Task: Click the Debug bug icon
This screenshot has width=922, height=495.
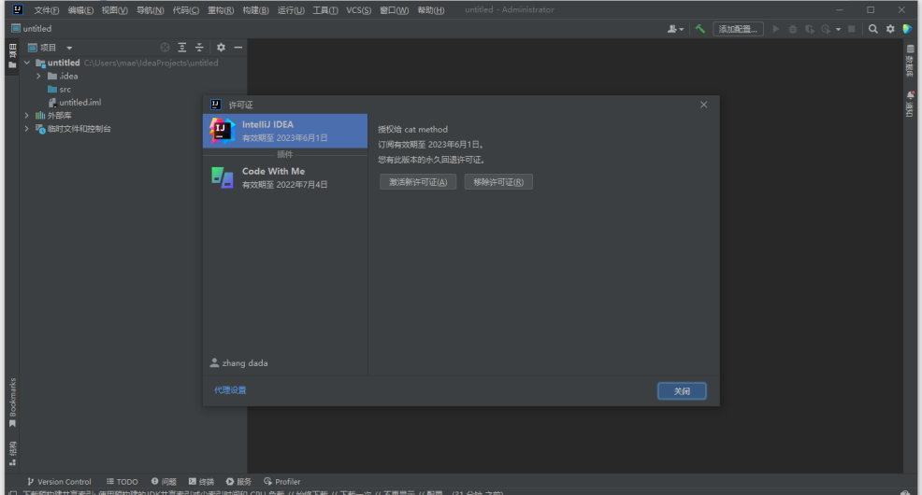Action: [x=793, y=29]
